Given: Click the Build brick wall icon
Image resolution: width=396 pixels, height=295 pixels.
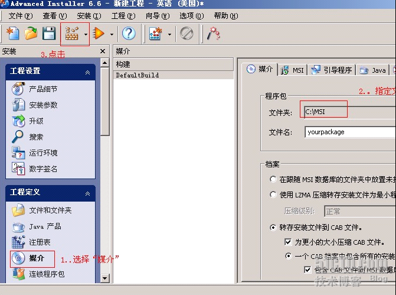Looking at the screenshot, I should [71, 33].
